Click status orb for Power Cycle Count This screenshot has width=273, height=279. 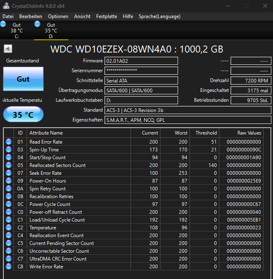(x=9, y=204)
